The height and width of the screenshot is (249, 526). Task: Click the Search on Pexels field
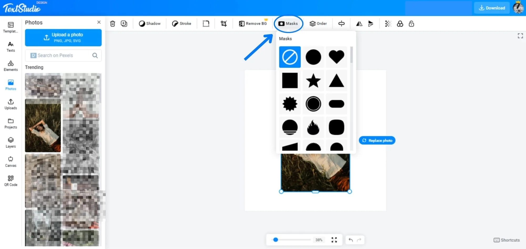(63, 55)
